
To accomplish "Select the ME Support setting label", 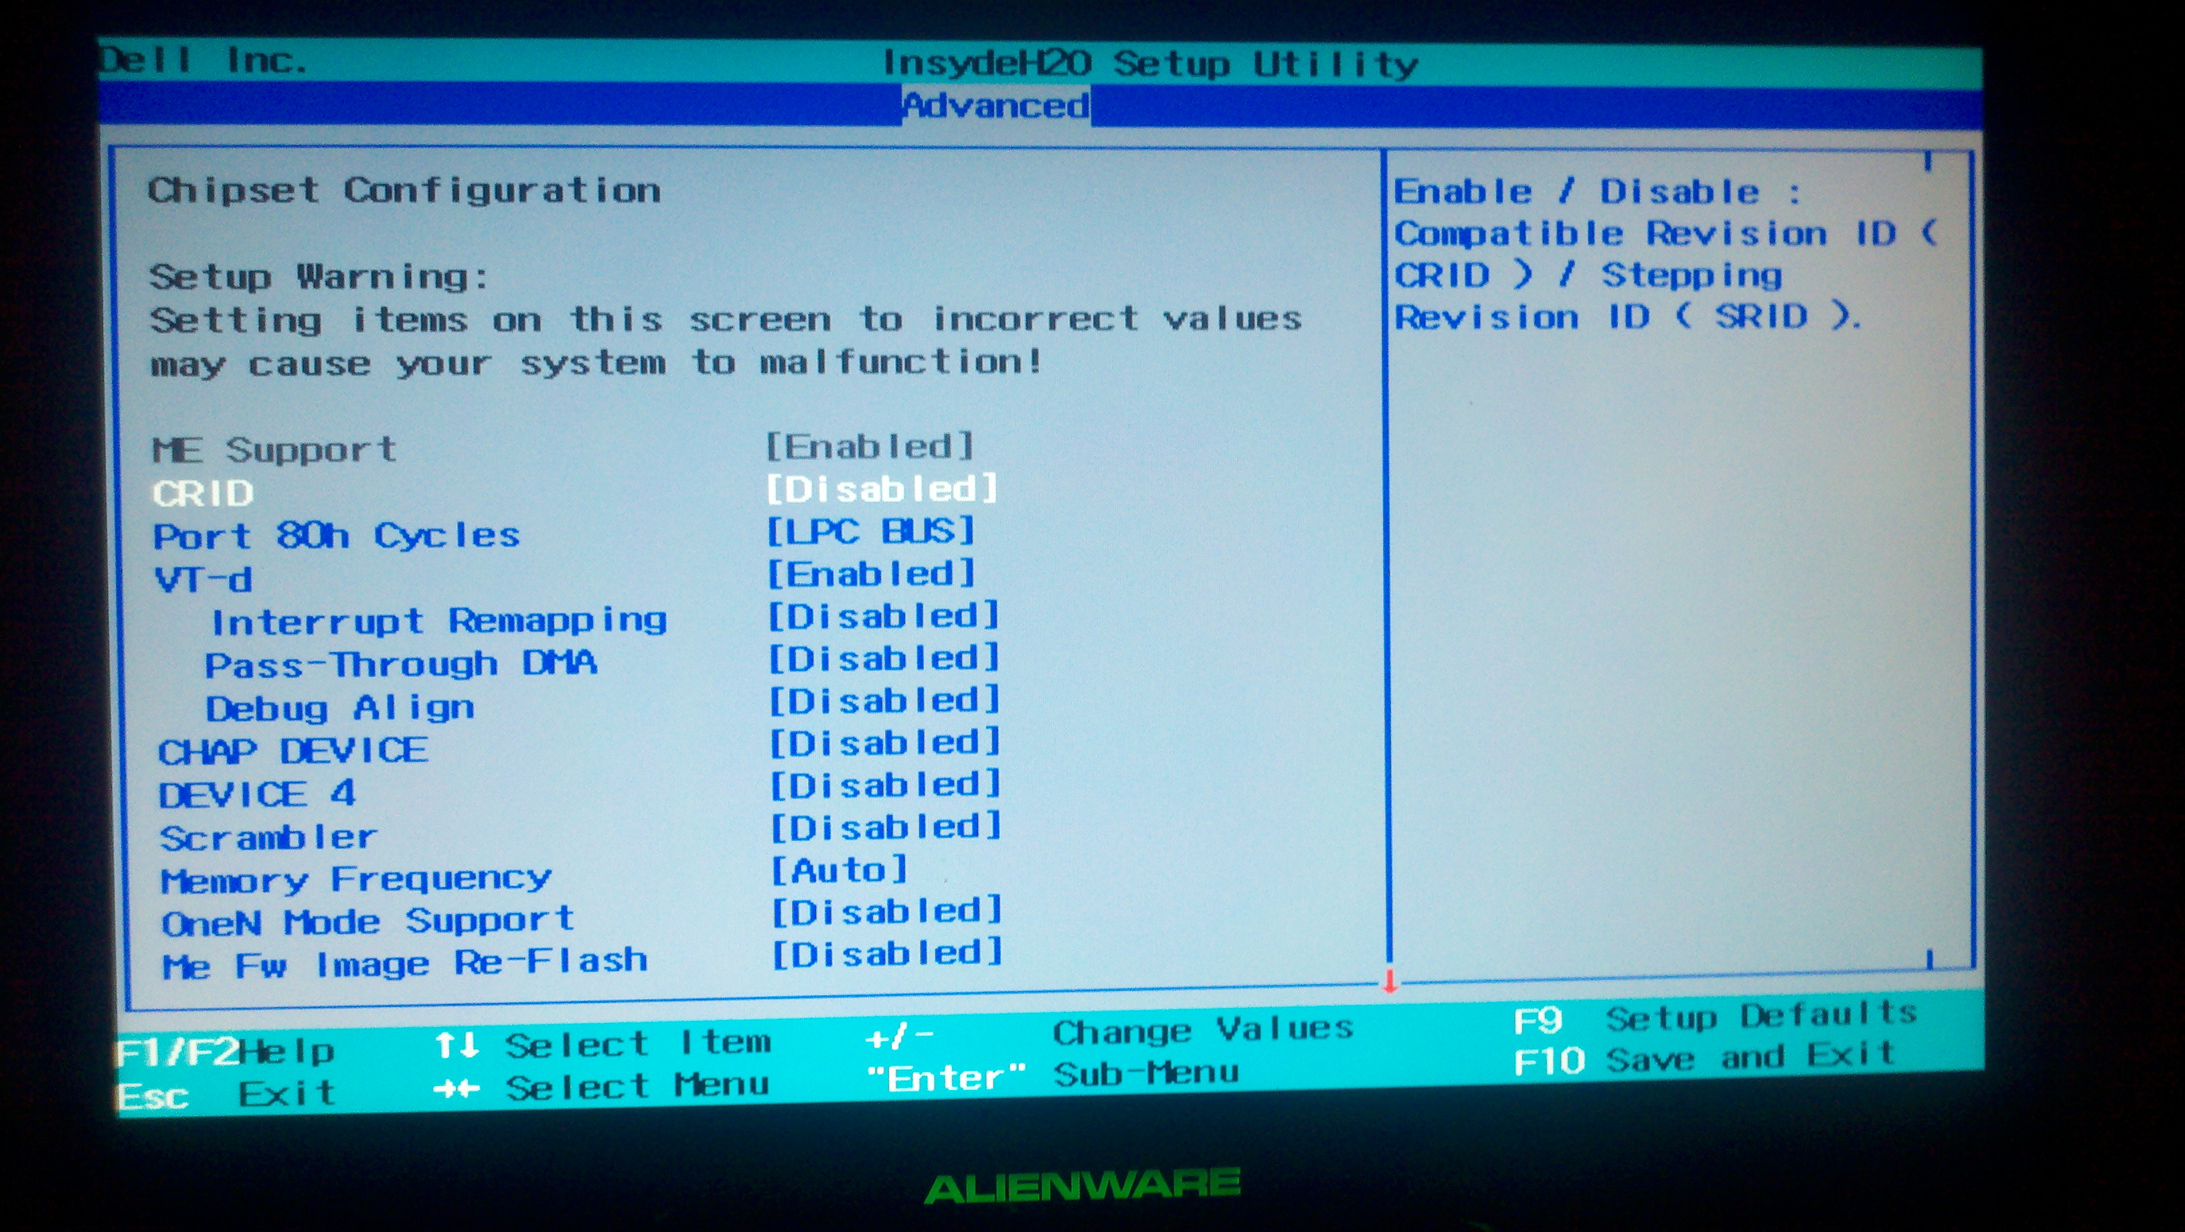I will click(274, 450).
